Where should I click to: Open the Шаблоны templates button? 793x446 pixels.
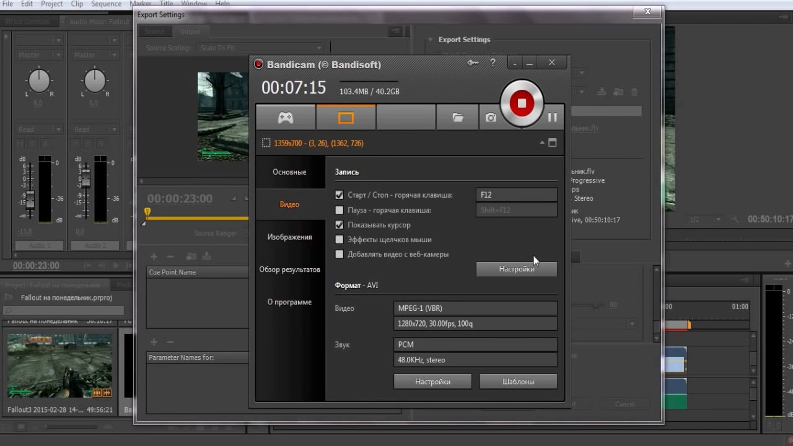pos(518,382)
